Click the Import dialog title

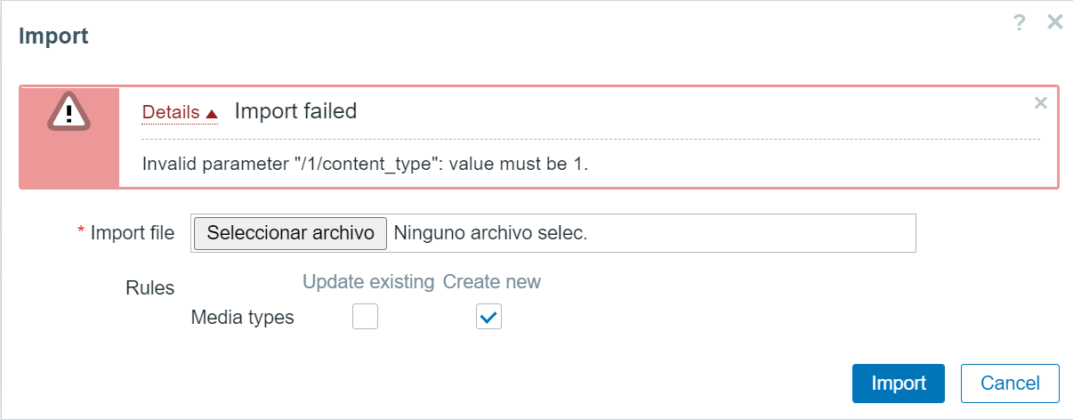point(53,36)
